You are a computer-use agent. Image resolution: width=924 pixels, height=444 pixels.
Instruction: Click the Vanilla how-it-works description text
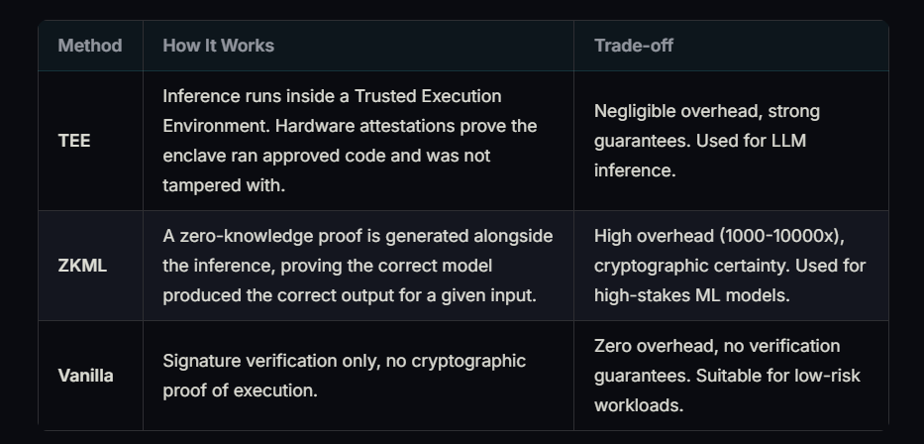tap(344, 376)
